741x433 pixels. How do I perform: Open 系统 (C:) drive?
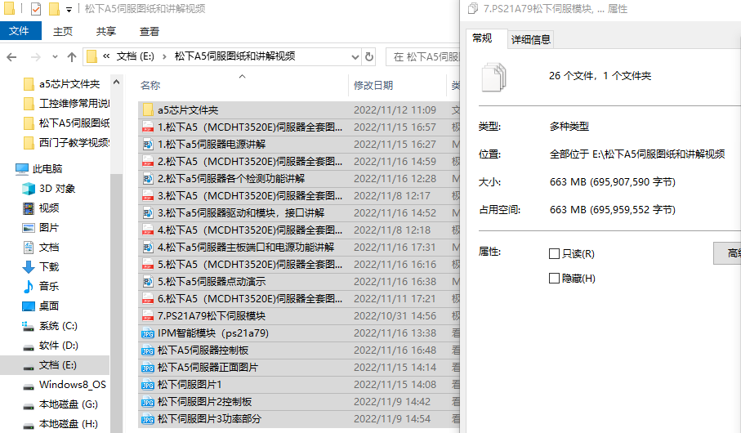click(58, 326)
